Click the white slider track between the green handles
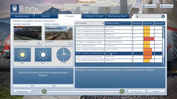Viewport: 177px width, 99px height. (x=83, y=92)
